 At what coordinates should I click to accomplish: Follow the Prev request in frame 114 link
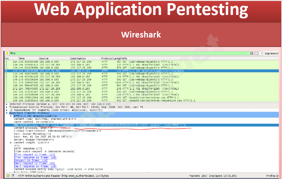coord(35,155)
